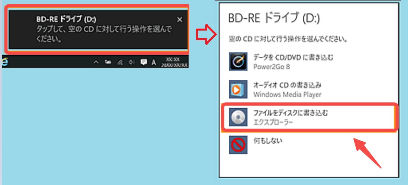Click the Windows Media Player icon
This screenshot has width=408, height=185.
pos(238,89)
